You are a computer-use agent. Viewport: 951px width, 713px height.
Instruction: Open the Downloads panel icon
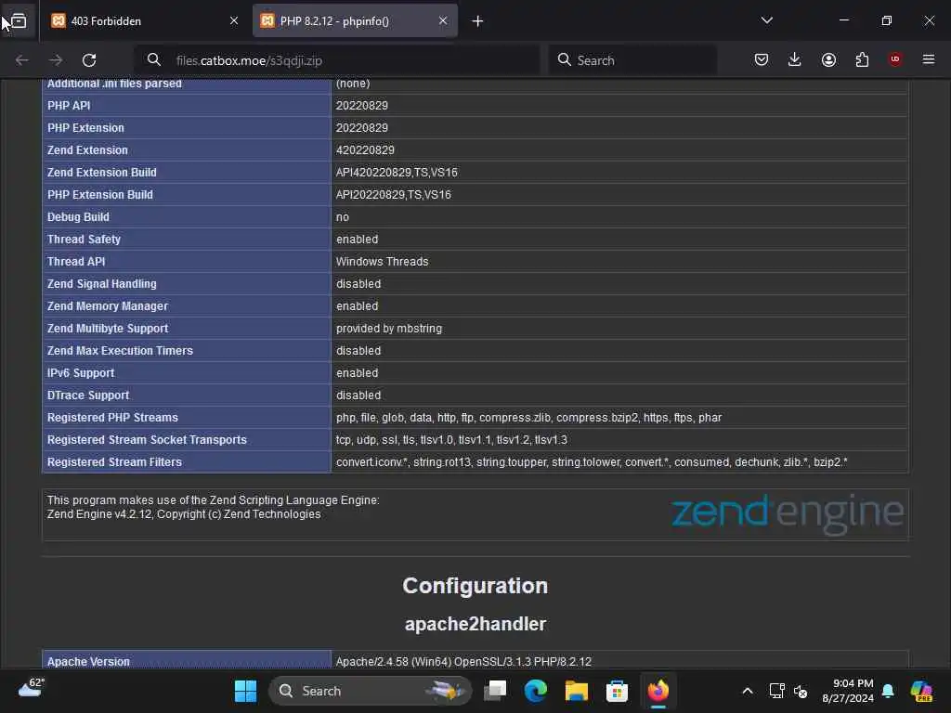pyautogui.click(x=795, y=59)
